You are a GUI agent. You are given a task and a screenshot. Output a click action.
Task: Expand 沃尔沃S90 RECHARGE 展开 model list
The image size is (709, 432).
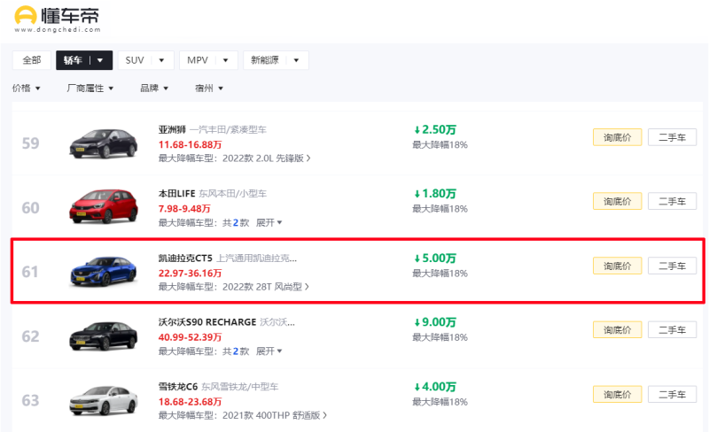point(269,351)
